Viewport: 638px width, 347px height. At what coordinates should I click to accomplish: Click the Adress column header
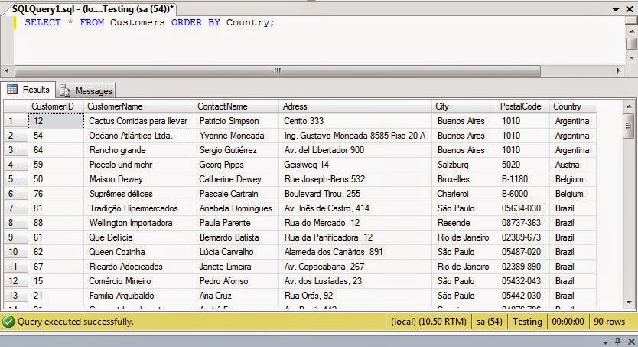pyautogui.click(x=355, y=106)
